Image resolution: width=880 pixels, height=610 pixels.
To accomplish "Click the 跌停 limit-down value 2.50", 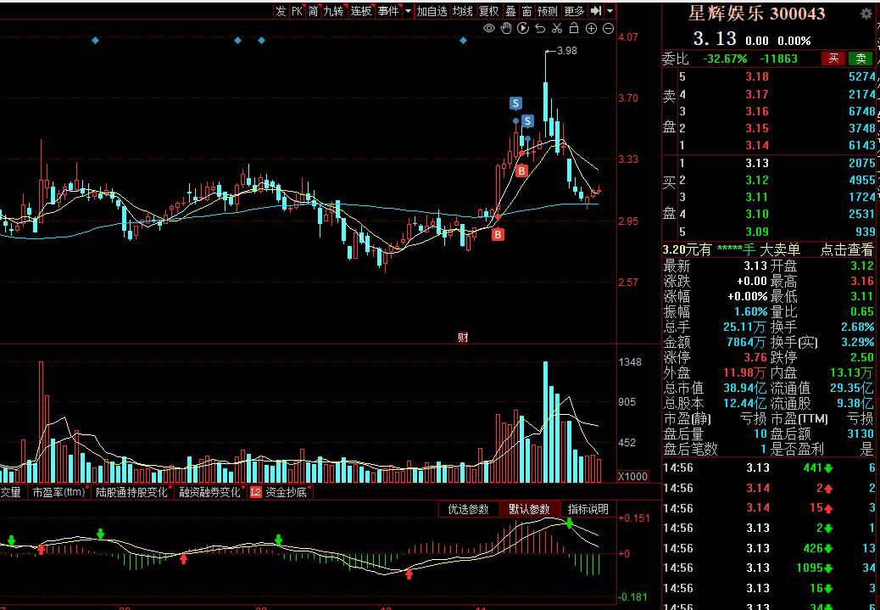I will (x=862, y=357).
